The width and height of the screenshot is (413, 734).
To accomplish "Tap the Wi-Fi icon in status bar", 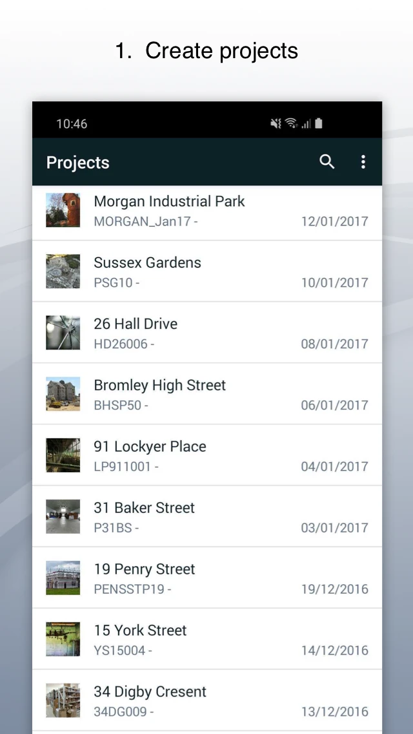I will tap(292, 123).
